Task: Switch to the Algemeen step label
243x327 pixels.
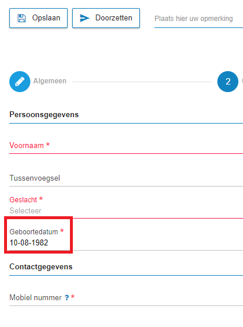Action: (x=50, y=81)
